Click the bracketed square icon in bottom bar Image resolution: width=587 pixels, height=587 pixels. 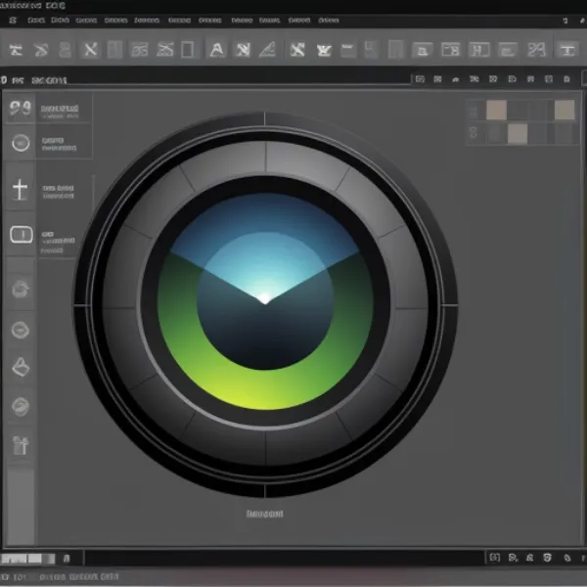494,558
